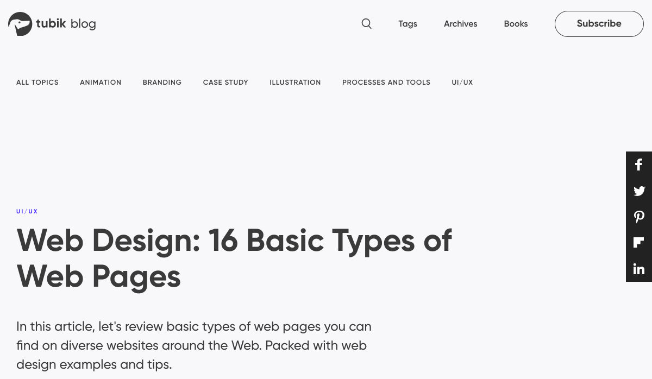The width and height of the screenshot is (652, 379).
Task: Filter by Animation topic
Action: tap(101, 83)
